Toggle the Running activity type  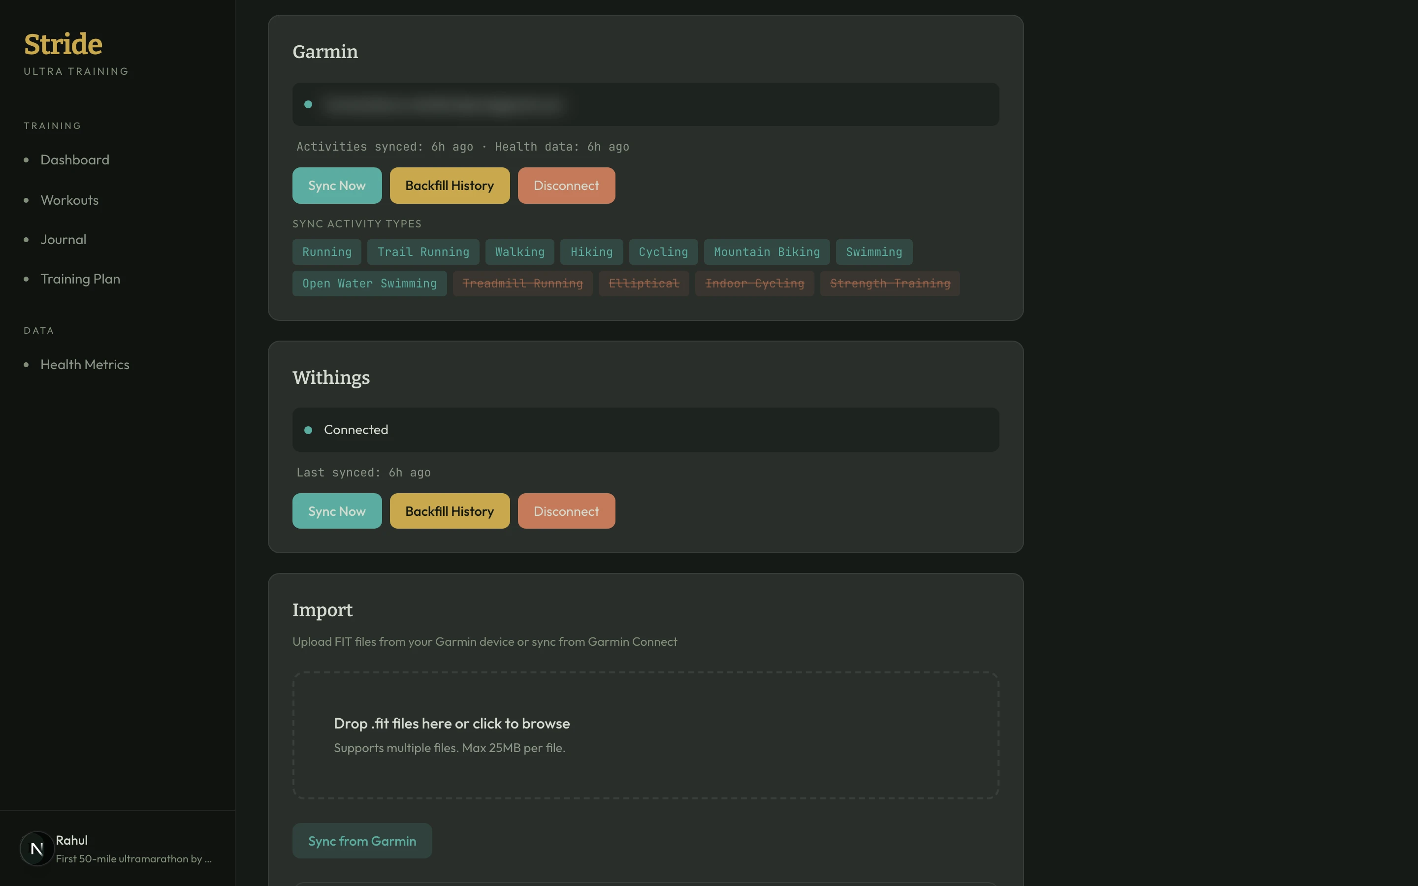pyautogui.click(x=327, y=252)
